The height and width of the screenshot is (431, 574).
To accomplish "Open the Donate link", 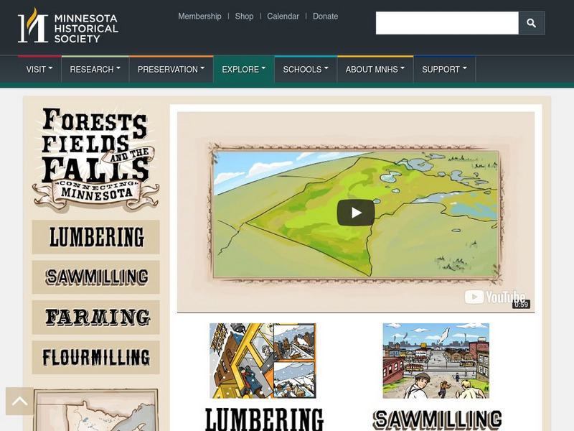I will point(325,16).
